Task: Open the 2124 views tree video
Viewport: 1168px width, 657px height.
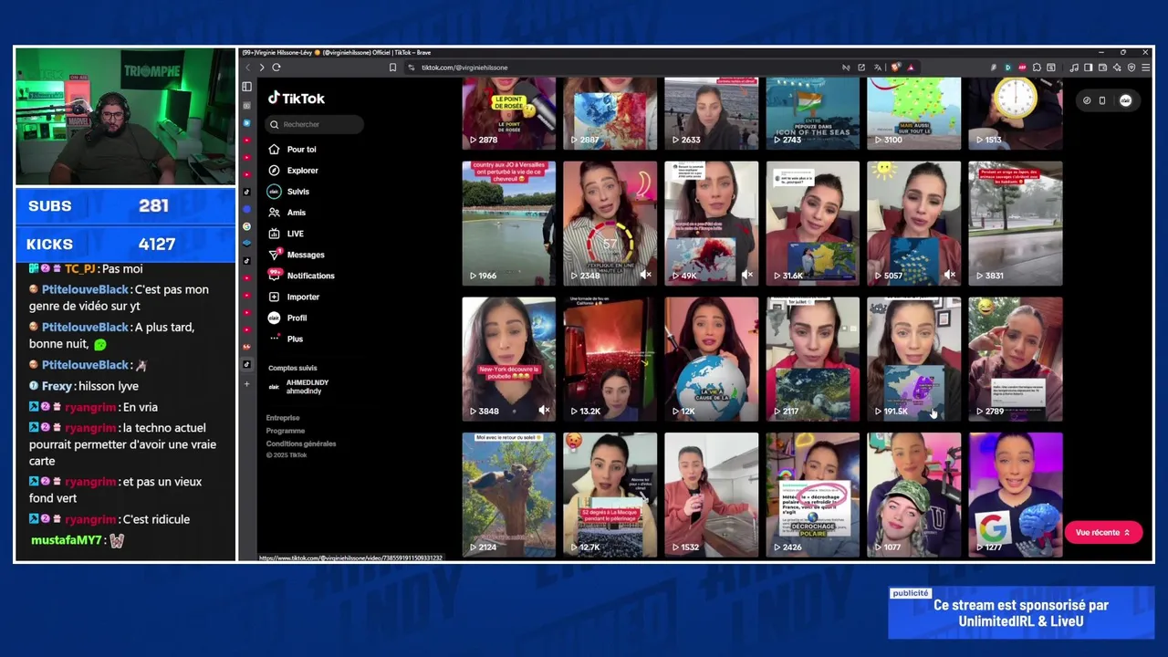Action: pyautogui.click(x=508, y=495)
